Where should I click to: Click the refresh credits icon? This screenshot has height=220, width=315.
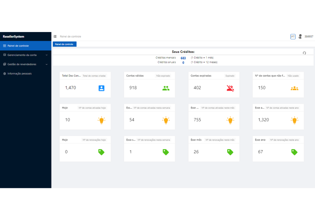[304, 53]
